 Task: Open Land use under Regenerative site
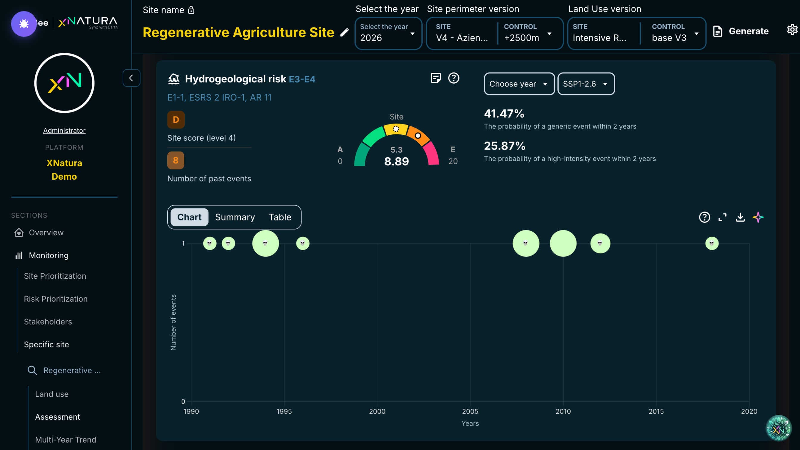51,394
